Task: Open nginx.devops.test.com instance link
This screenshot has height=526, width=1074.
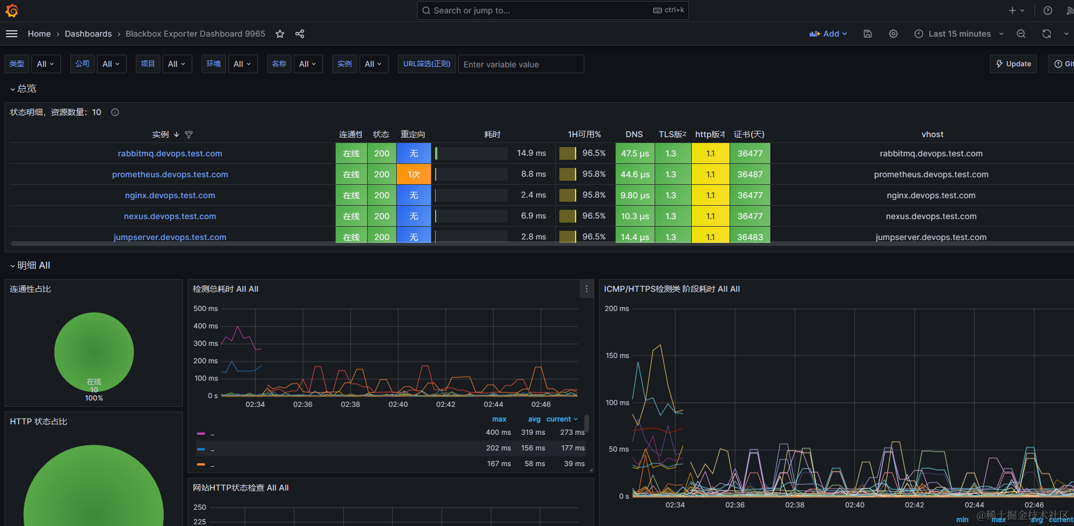Action: click(170, 195)
